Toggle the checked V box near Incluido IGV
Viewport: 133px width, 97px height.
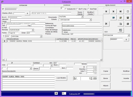(62, 8)
